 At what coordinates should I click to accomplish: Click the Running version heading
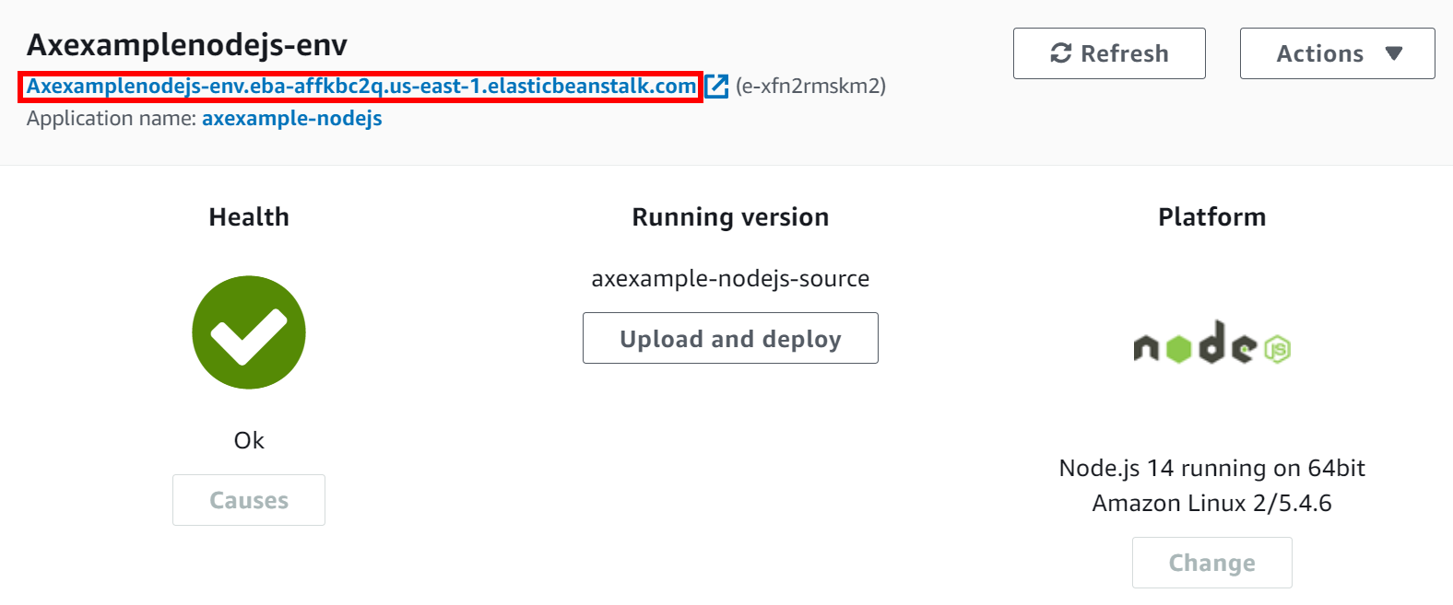point(730,217)
